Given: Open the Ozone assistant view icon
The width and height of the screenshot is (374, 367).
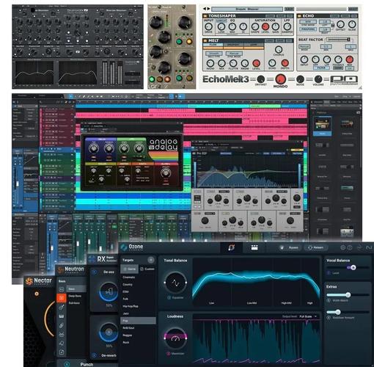Looking at the screenshot, I should [x=231, y=247].
